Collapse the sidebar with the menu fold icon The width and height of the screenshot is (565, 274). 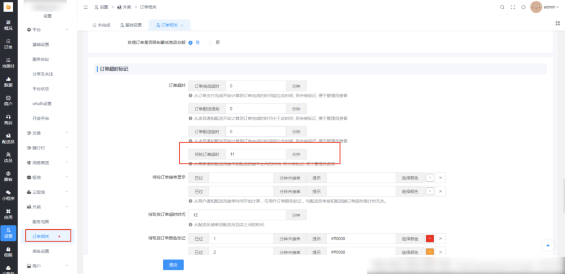86,7
